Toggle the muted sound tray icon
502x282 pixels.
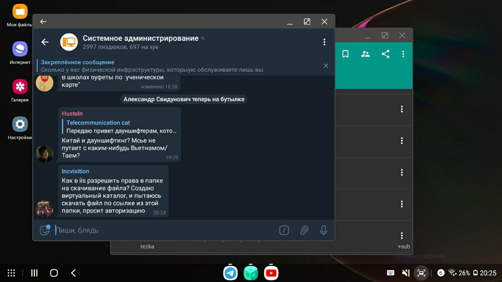coord(406,273)
